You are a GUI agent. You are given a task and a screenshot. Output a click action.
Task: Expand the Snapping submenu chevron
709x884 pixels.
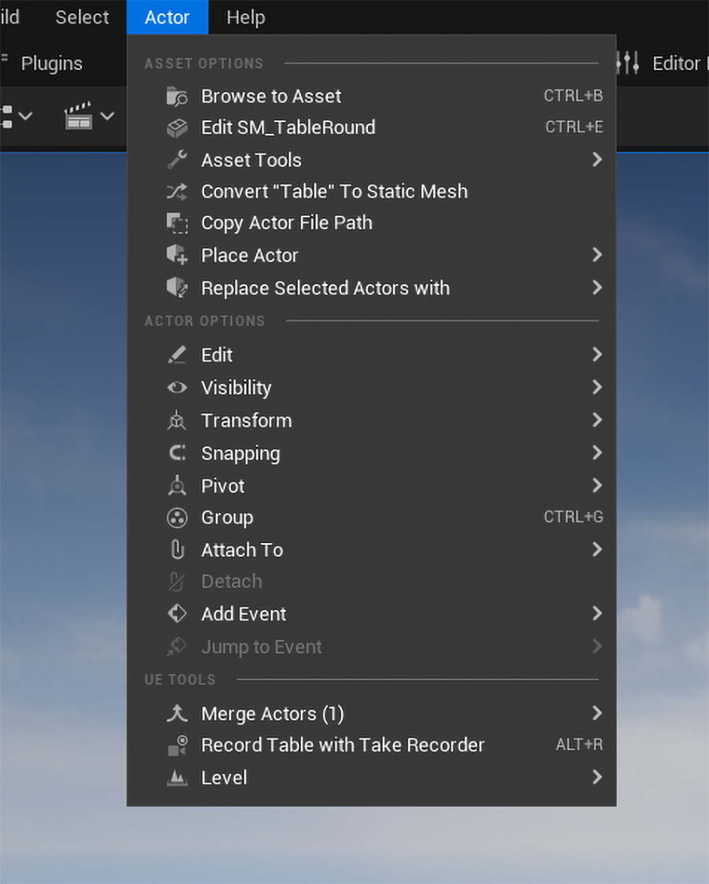point(597,453)
